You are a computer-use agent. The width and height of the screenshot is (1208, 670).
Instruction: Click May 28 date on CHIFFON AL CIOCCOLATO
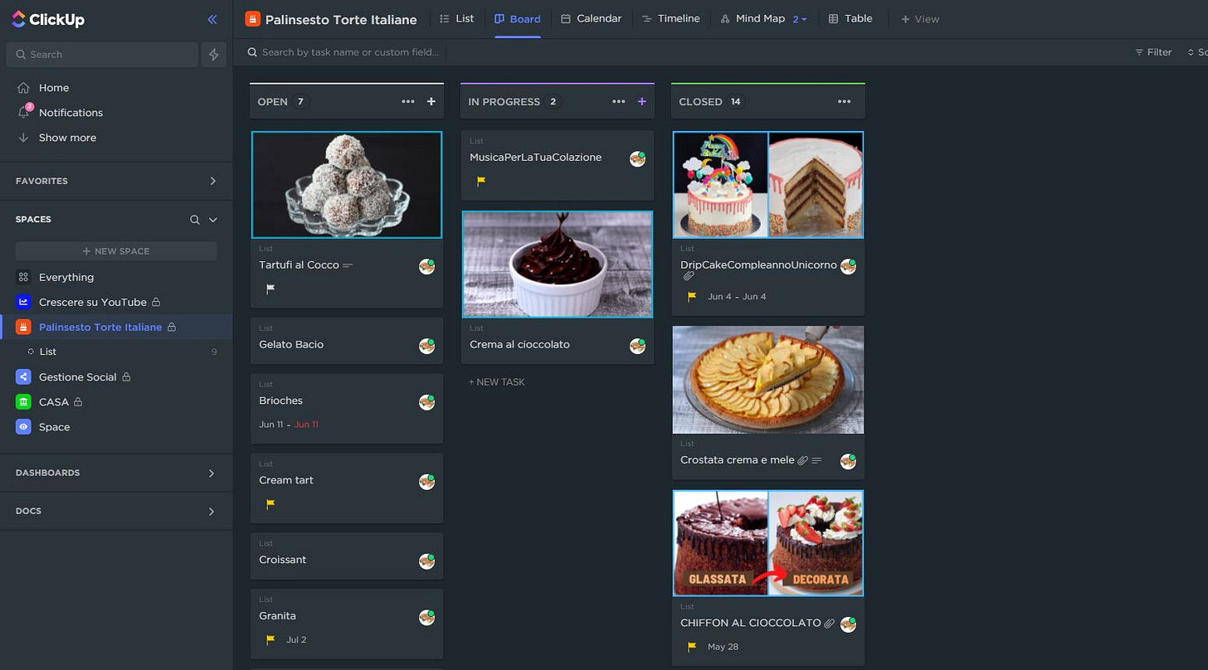(723, 647)
